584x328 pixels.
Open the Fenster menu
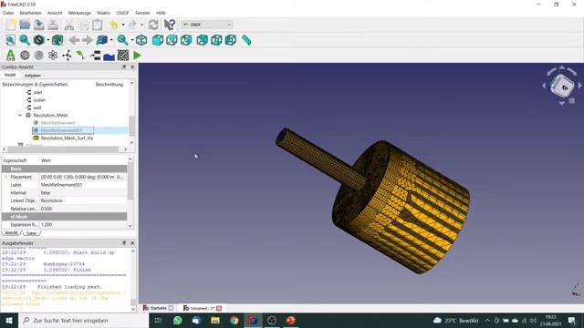pyautogui.click(x=142, y=13)
